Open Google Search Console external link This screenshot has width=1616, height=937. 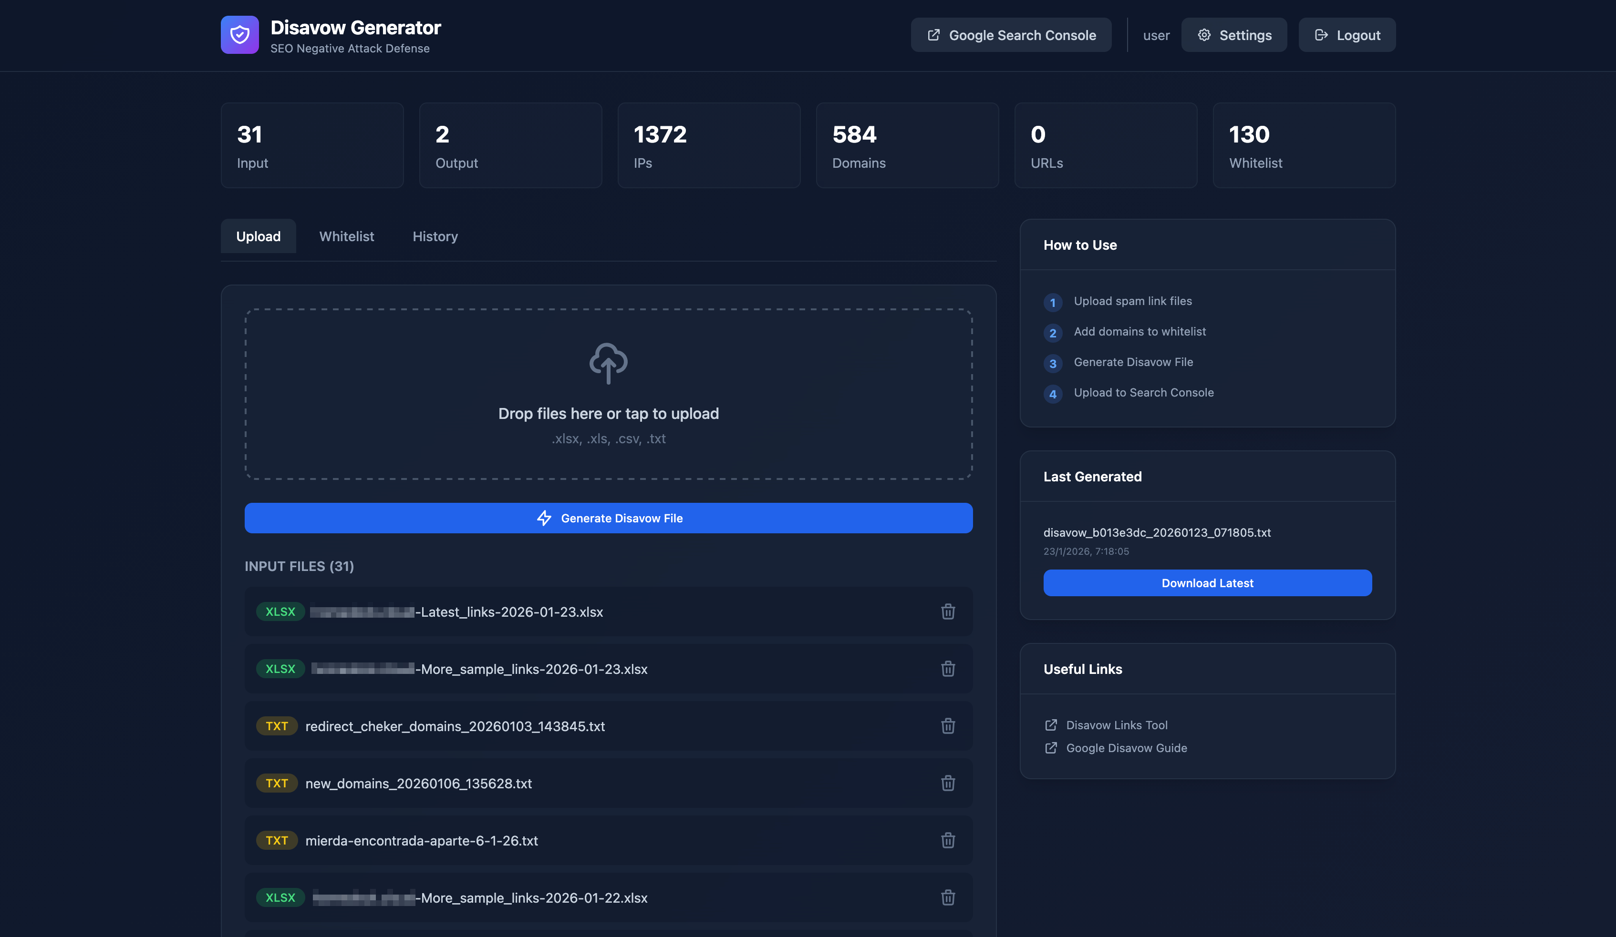point(1011,35)
